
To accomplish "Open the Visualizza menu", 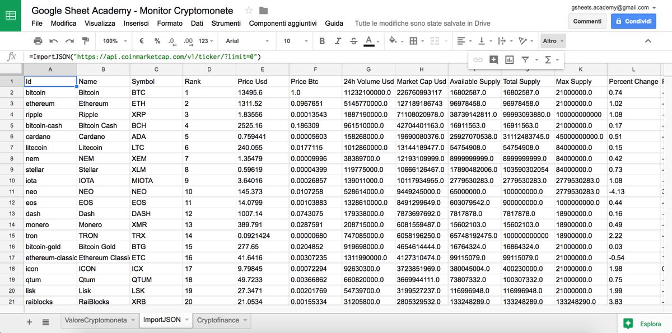I will 100,24.
